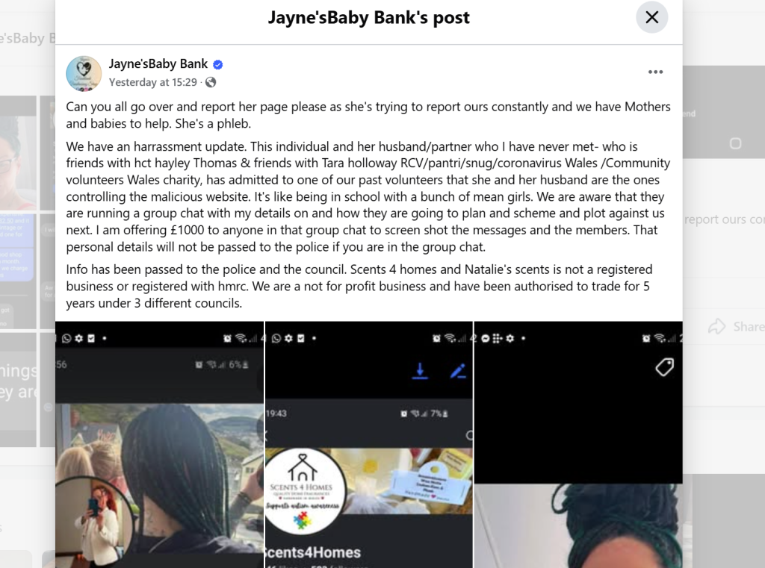The height and width of the screenshot is (568, 765).
Task: Click the blue download arrow icon
Action: click(420, 371)
